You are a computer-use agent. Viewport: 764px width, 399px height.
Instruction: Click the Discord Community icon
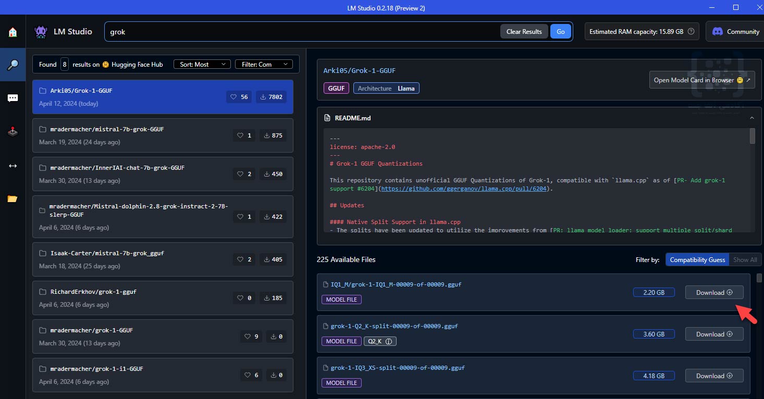(x=718, y=31)
